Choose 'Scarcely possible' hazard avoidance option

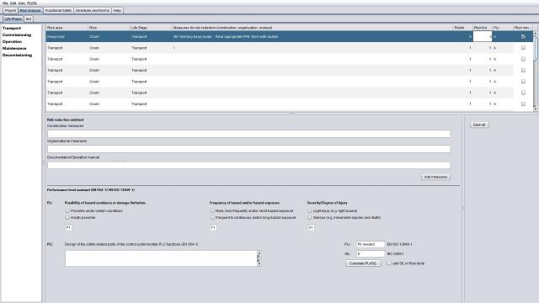tap(67, 218)
